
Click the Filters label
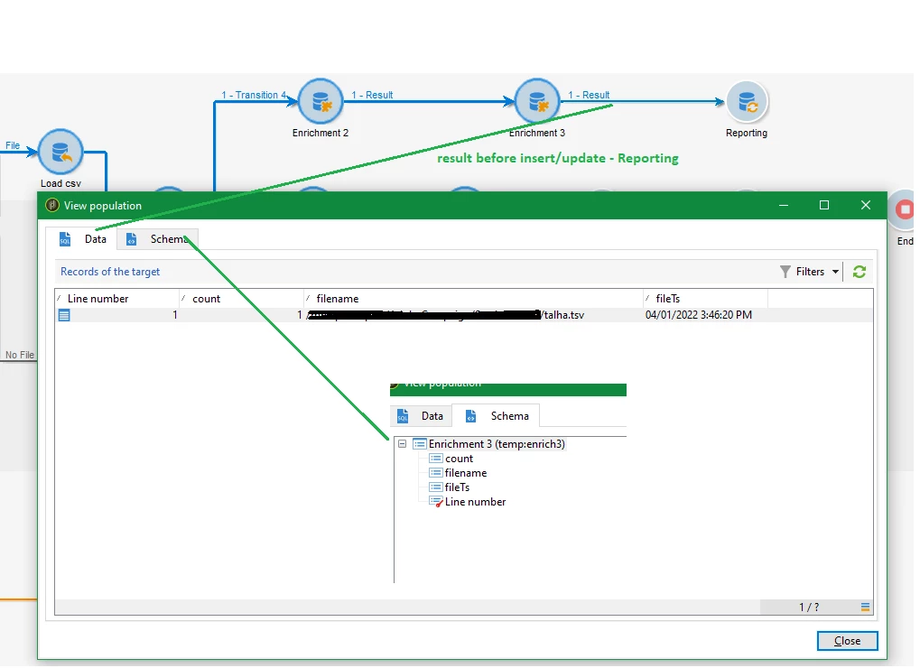(x=810, y=272)
